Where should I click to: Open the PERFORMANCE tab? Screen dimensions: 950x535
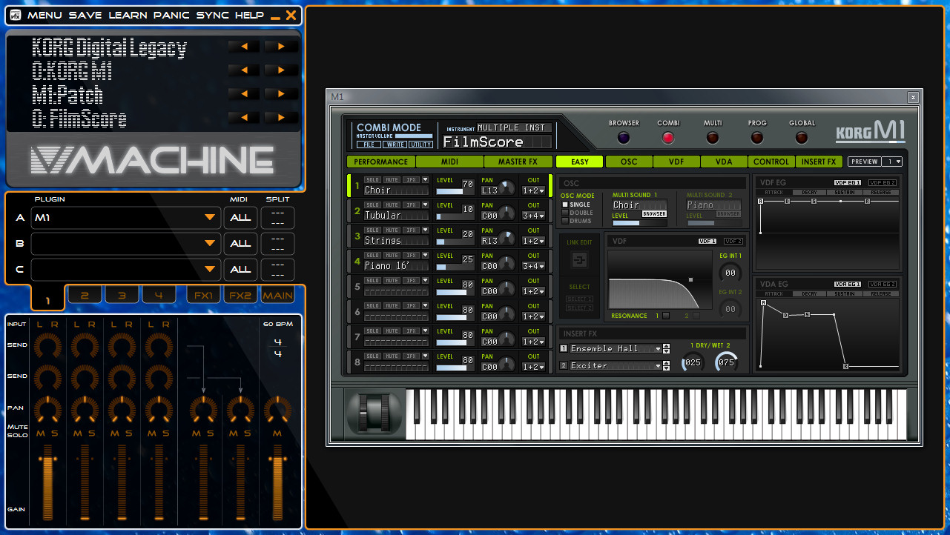point(380,162)
